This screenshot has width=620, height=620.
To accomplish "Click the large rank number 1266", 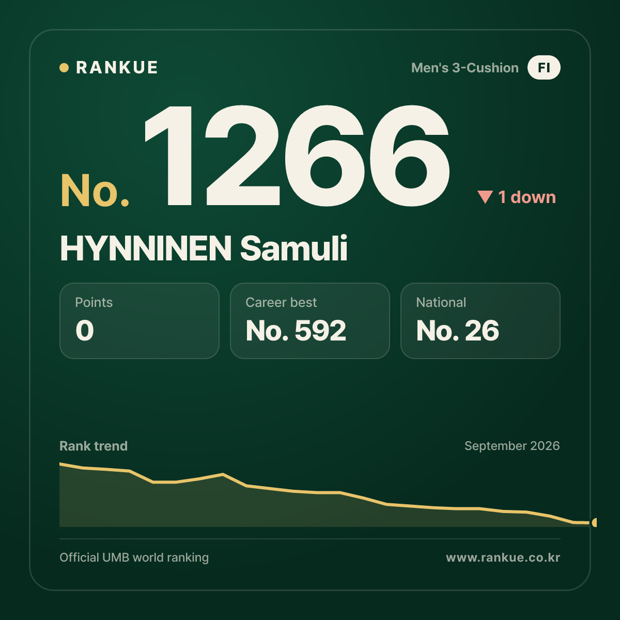I will tap(297, 156).
